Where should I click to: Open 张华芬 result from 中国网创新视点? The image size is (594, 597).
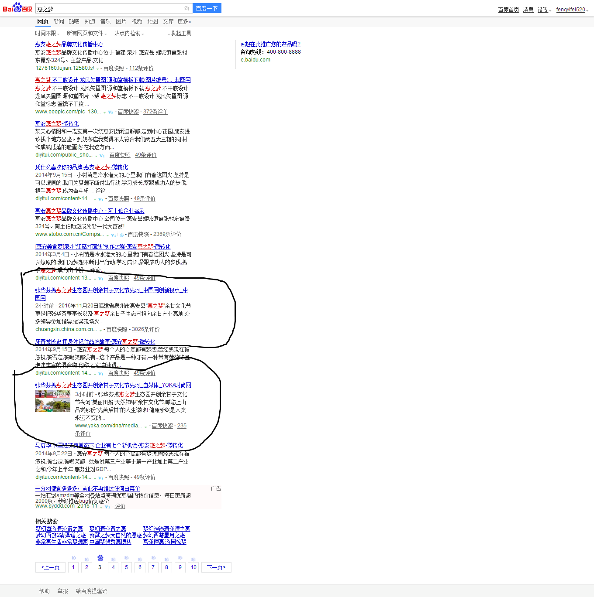(112, 294)
